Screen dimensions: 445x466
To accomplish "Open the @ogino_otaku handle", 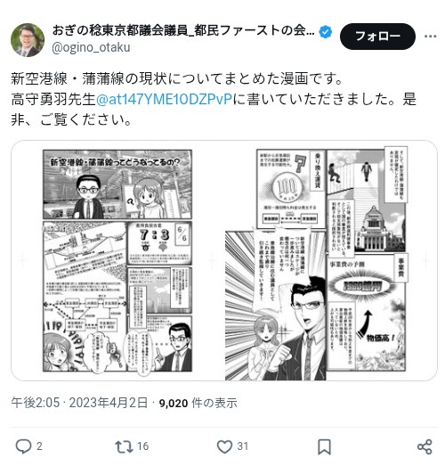I will 91,47.
